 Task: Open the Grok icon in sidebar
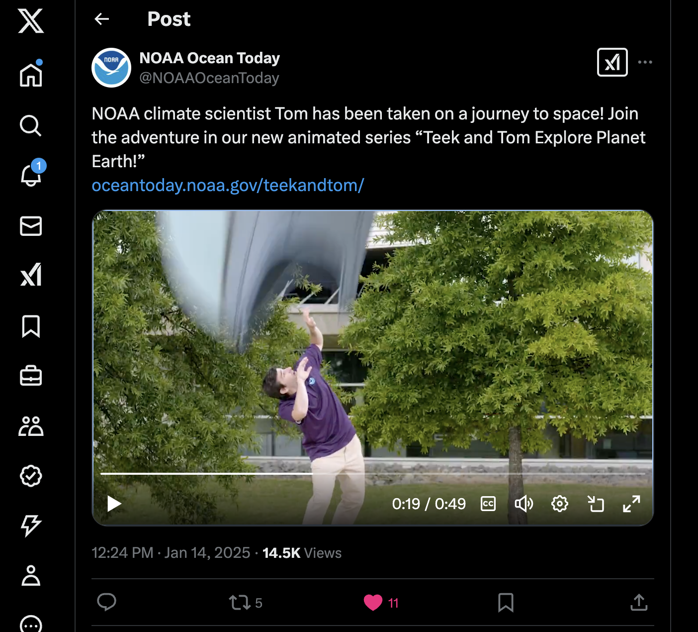click(31, 275)
